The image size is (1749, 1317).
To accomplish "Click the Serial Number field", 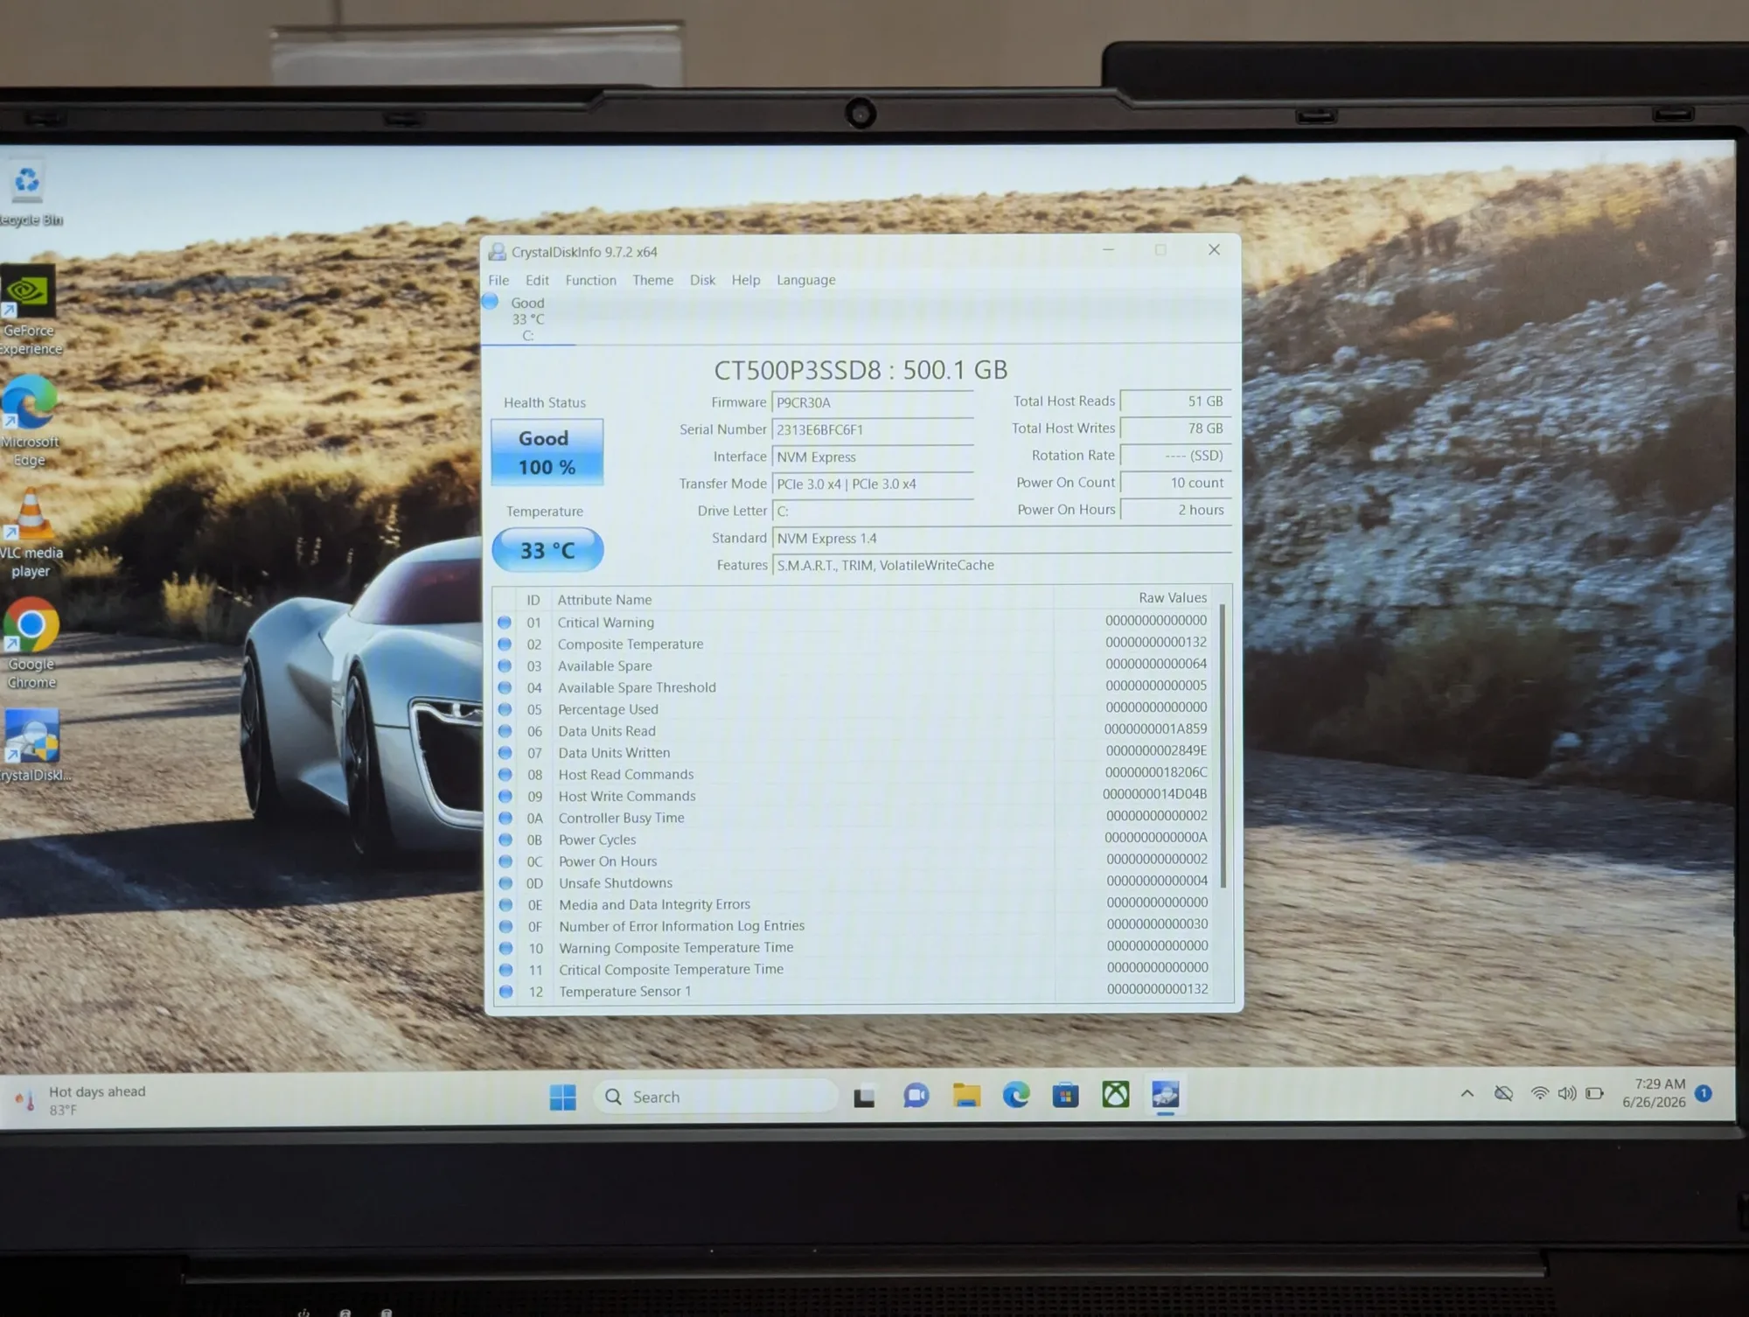I will 873,429.
